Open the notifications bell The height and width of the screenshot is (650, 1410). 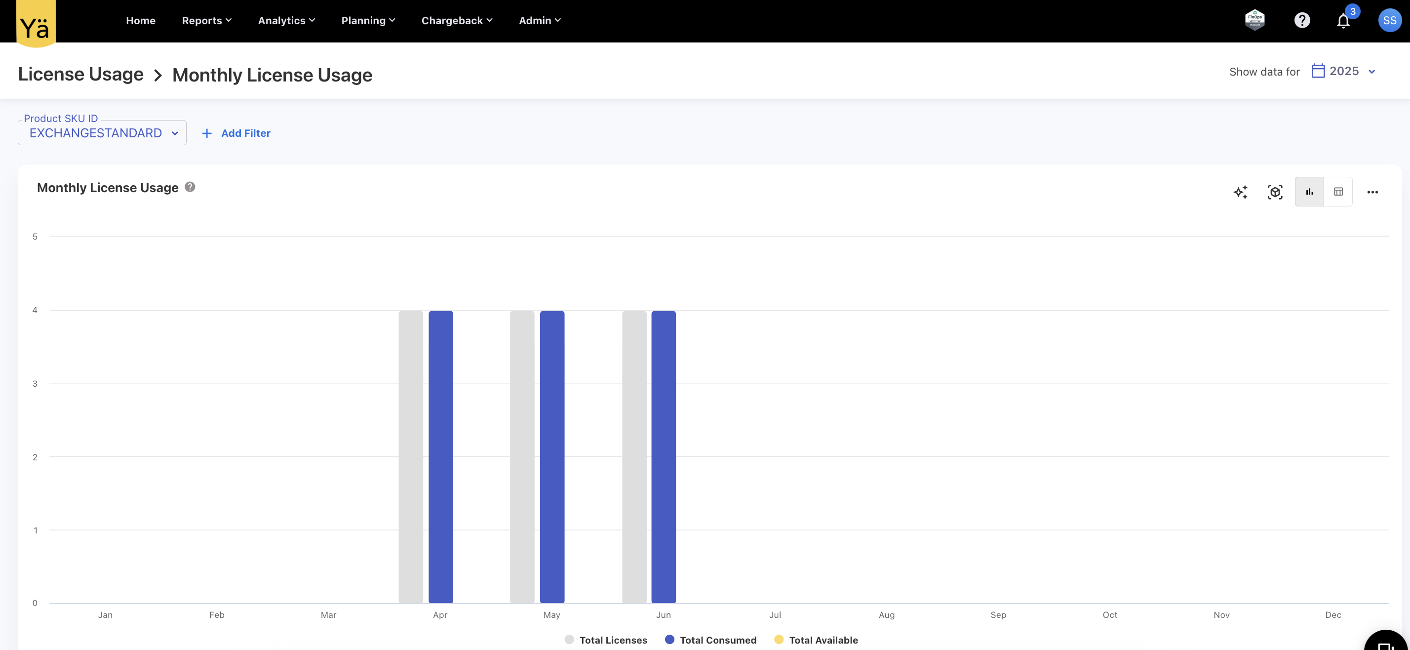click(x=1343, y=21)
